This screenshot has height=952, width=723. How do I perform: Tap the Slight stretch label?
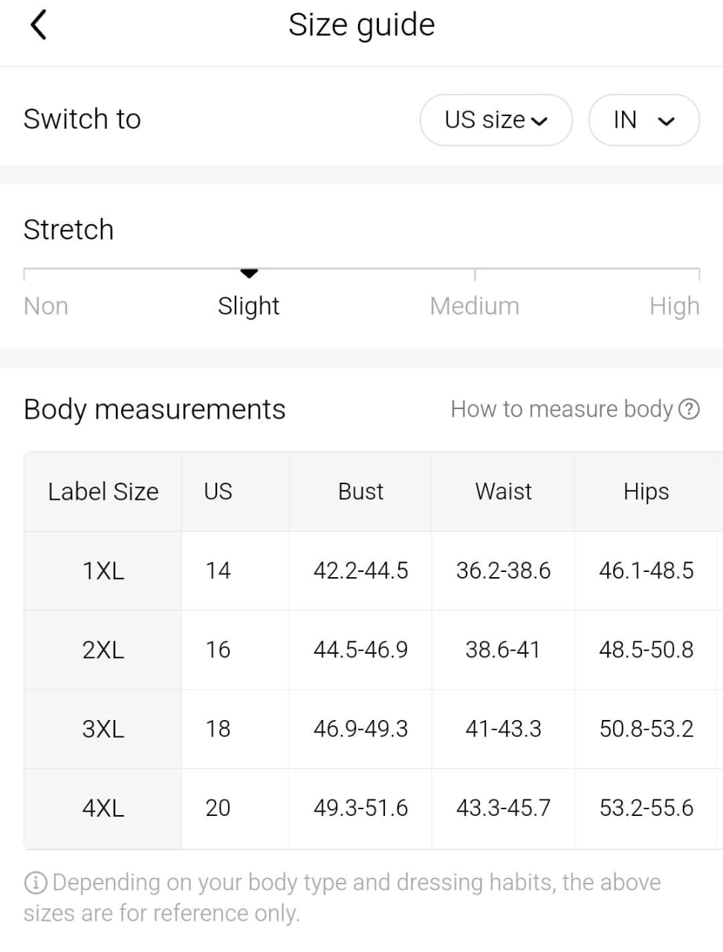[249, 306]
